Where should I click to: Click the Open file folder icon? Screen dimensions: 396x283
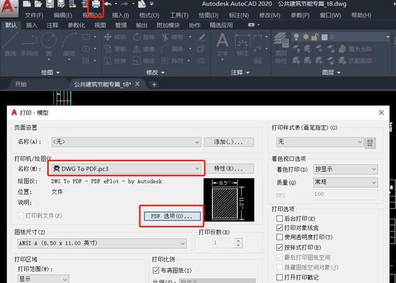point(38,4)
